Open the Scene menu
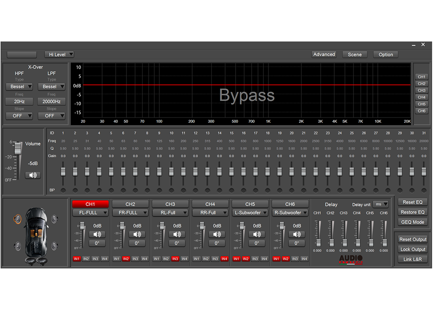This screenshot has height=309, width=433. [355, 55]
